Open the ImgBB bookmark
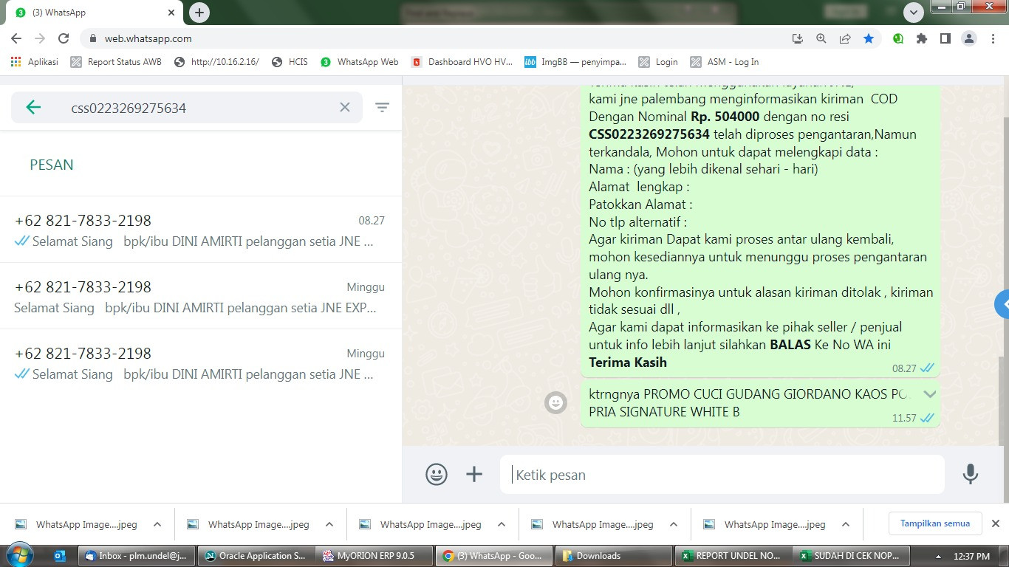Image resolution: width=1009 pixels, height=567 pixels. click(x=575, y=62)
